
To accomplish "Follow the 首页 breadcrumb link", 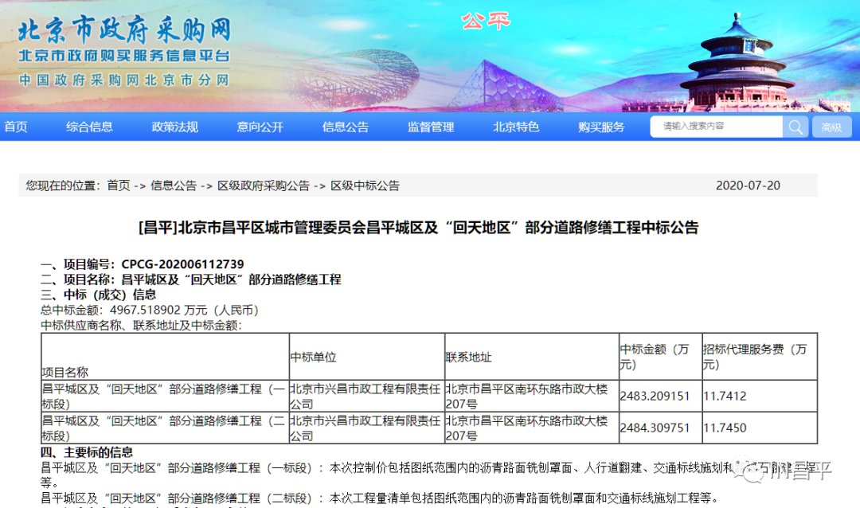I will 119,186.
